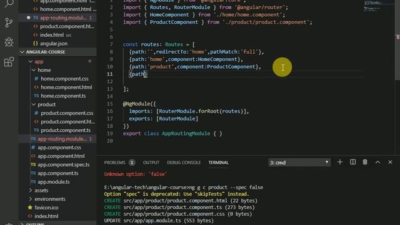
Task: Click line number 15 in the gutter
Action: coord(110,104)
